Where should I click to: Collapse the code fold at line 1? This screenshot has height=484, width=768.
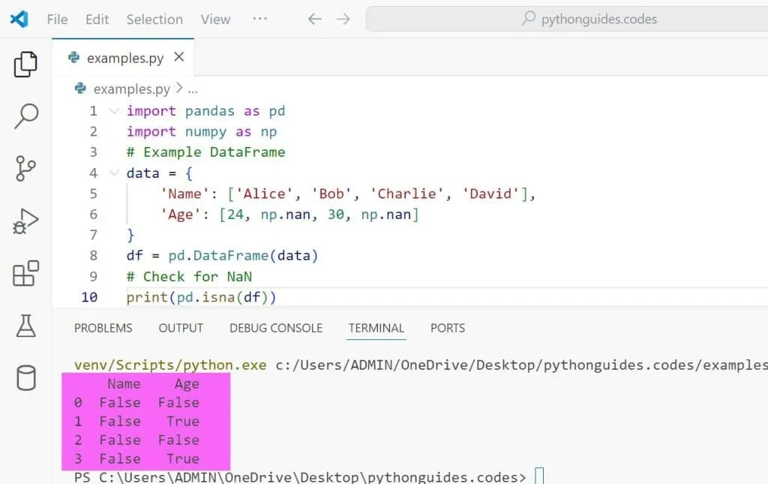(114, 111)
